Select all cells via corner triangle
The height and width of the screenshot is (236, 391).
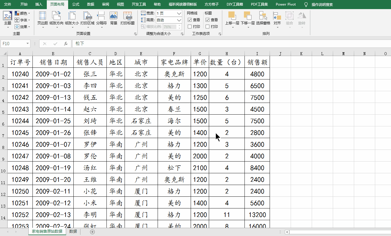4,53
